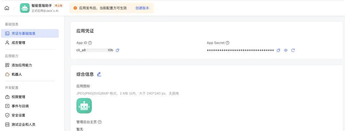
Task: Click the masked App Secret asterisks
Action: (x=240, y=50)
